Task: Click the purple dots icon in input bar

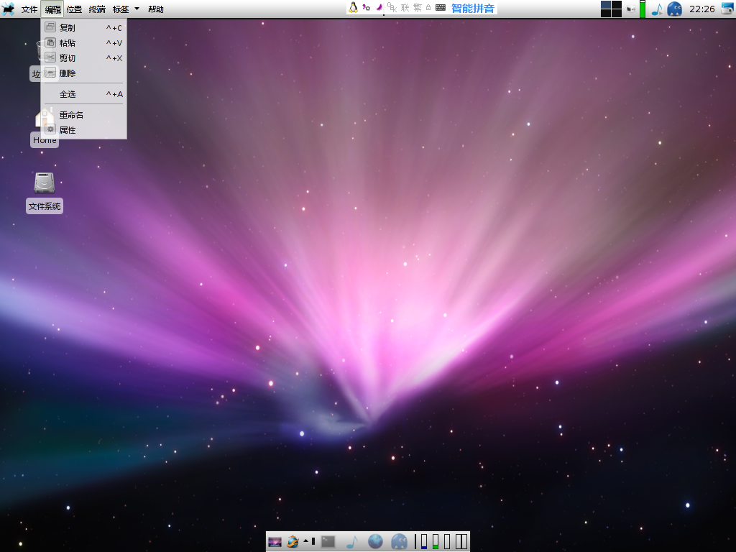Action: (367, 7)
